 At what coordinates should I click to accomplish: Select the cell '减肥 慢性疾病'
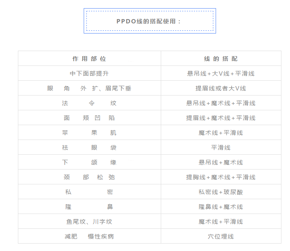click(x=89, y=237)
